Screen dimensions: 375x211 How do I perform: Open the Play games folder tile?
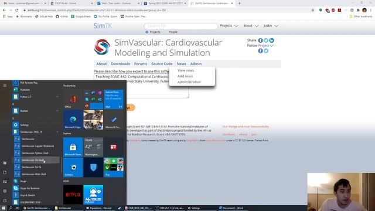(114, 168)
